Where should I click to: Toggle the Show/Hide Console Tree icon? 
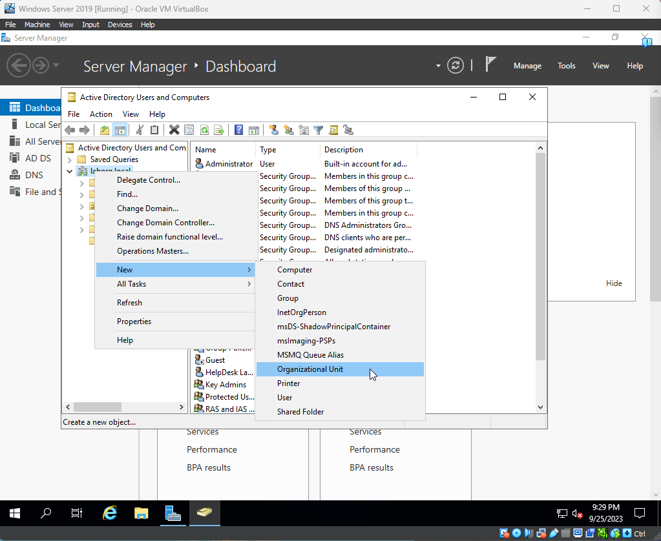pos(120,130)
